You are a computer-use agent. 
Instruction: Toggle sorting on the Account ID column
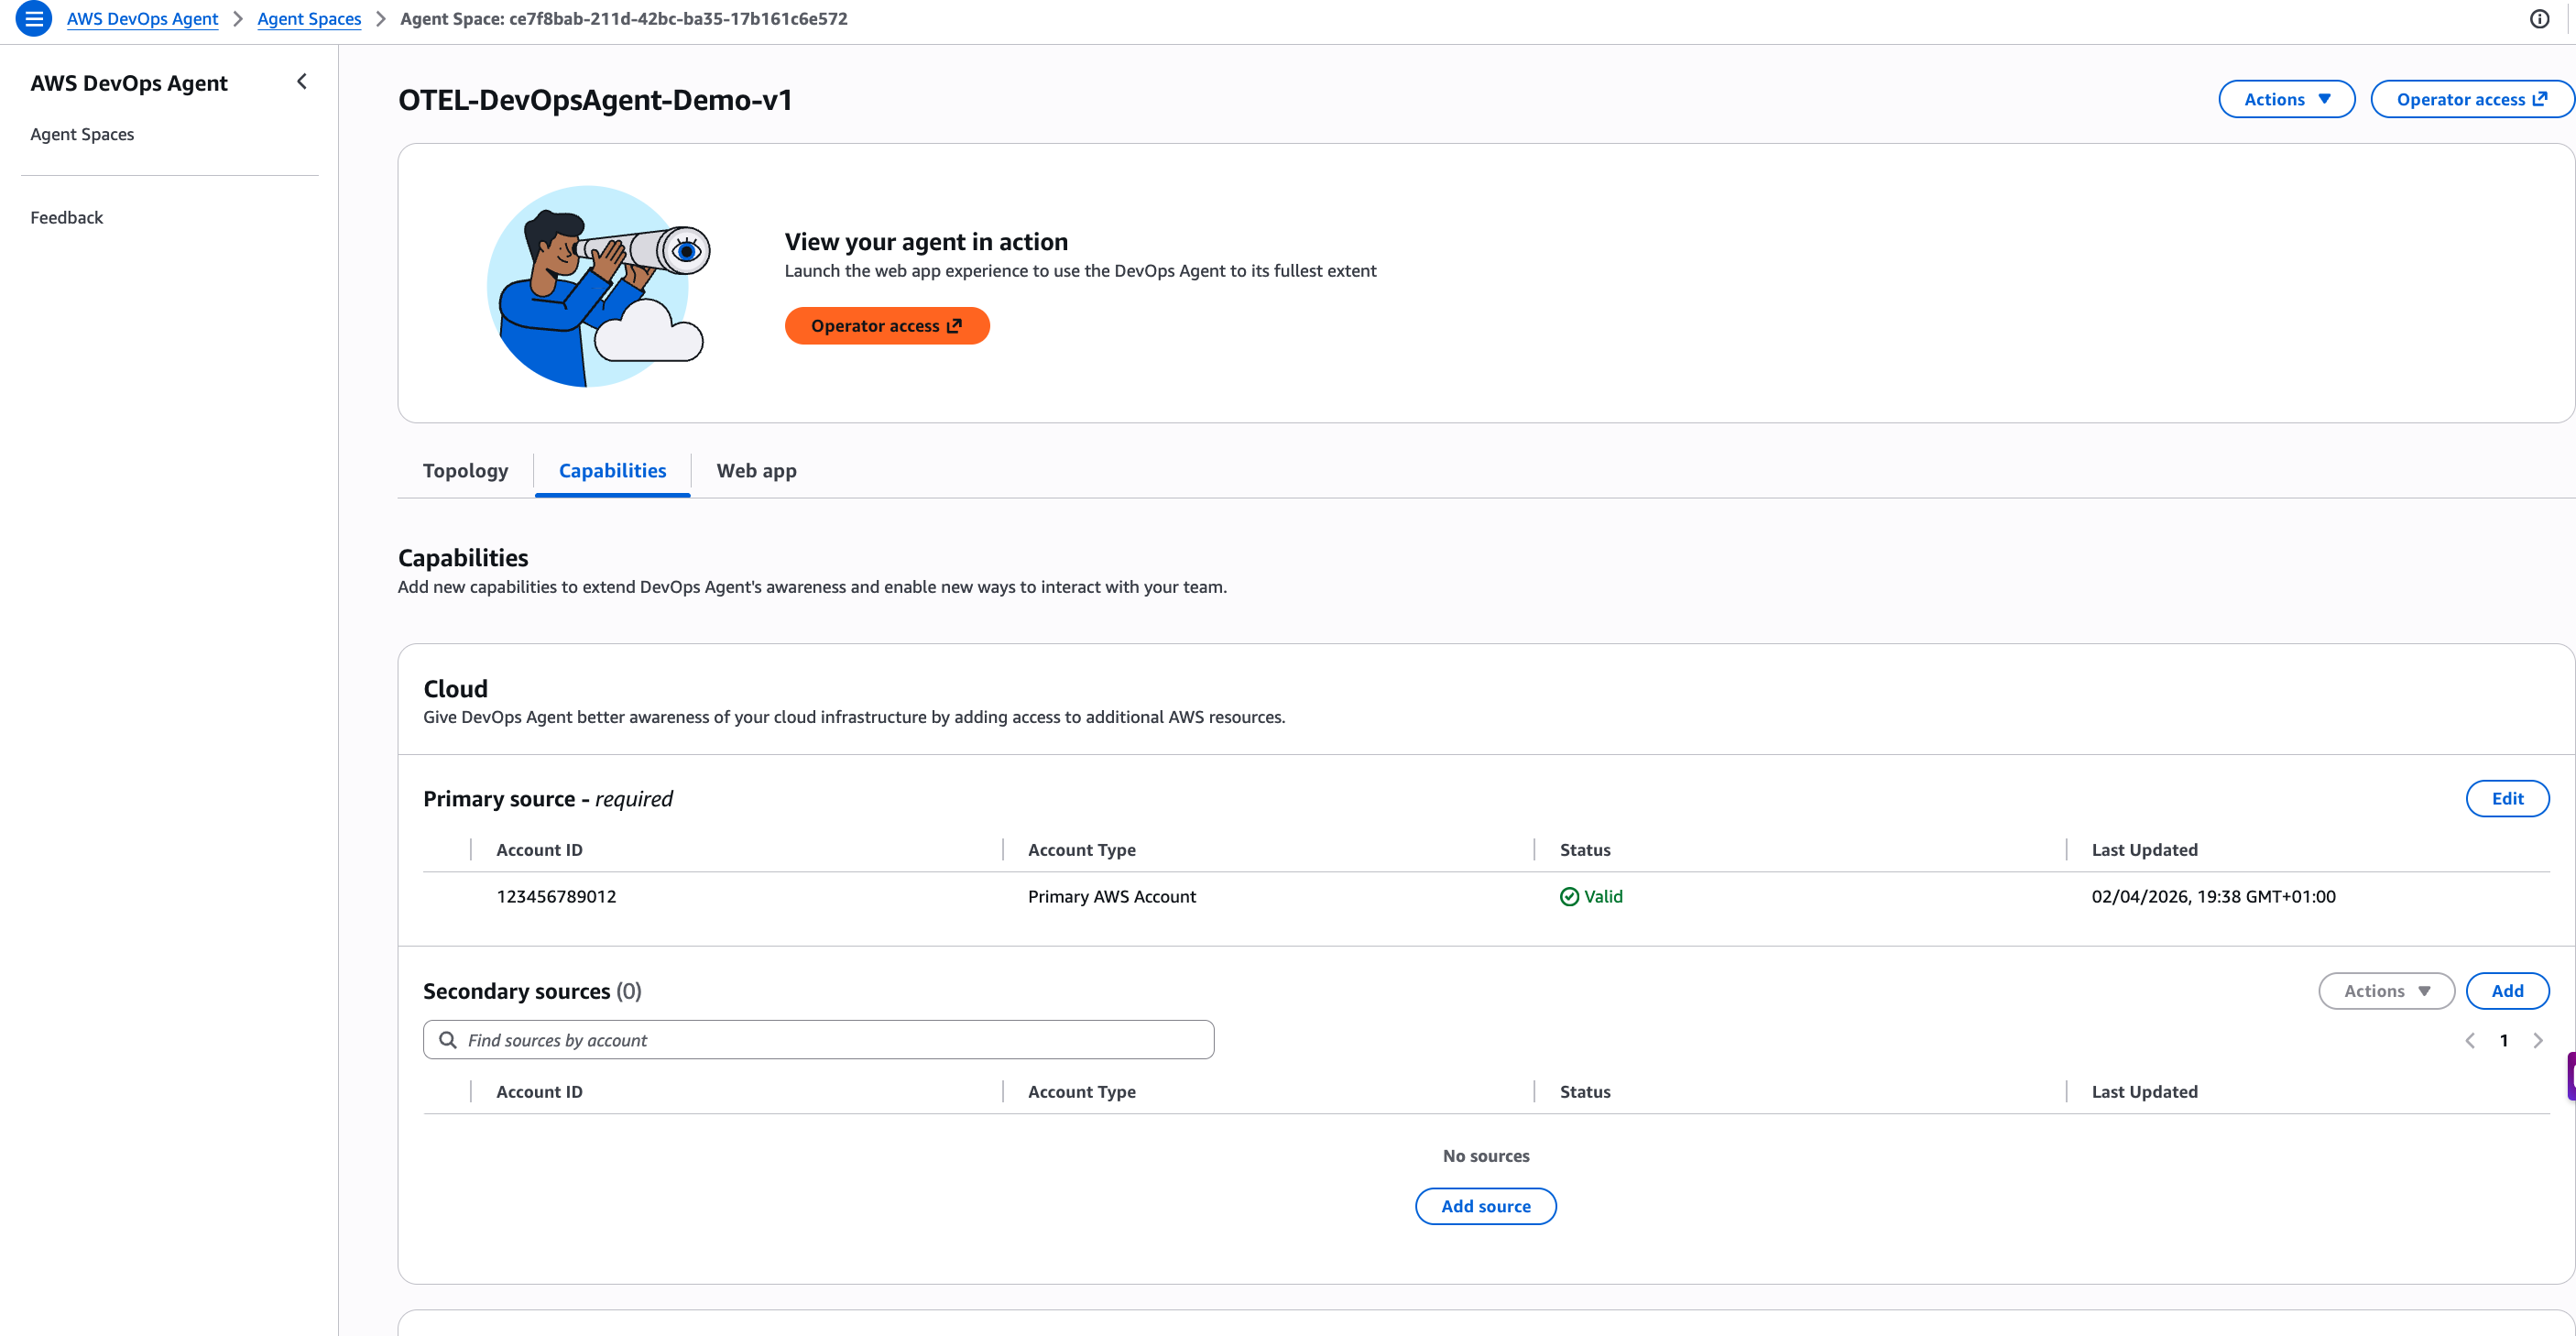539,849
